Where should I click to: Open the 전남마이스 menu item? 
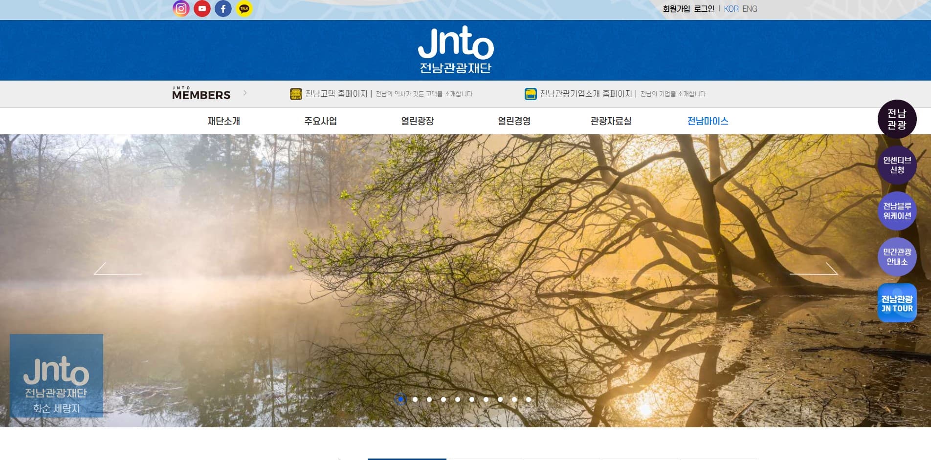[x=708, y=121]
